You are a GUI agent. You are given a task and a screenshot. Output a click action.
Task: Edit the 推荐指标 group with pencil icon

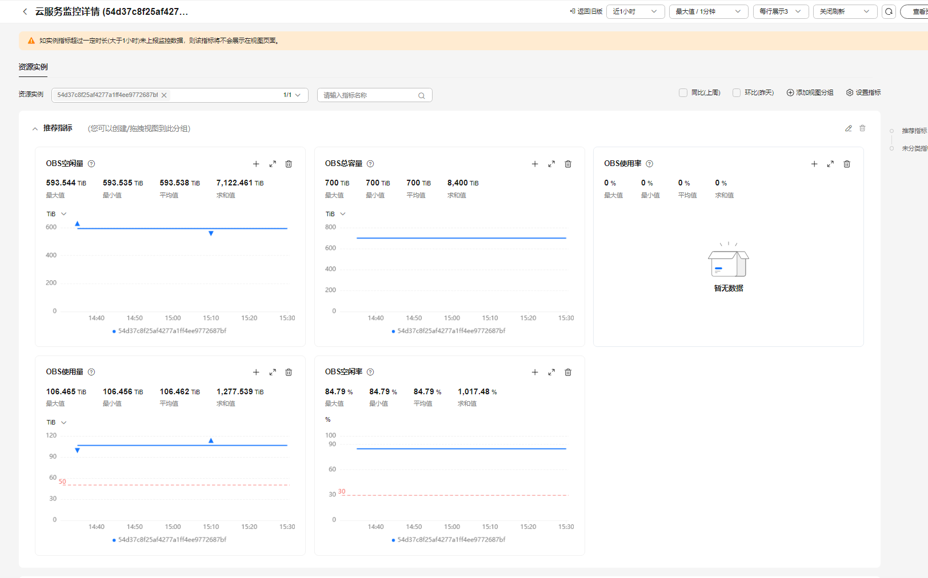[849, 128]
